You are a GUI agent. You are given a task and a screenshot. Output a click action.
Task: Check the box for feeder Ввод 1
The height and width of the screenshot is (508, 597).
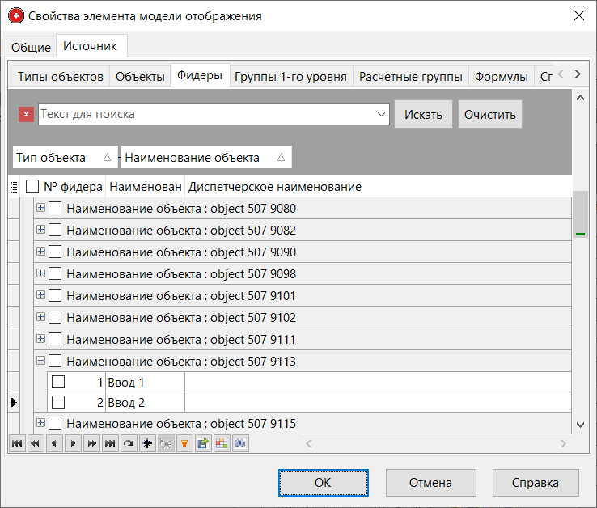58,382
